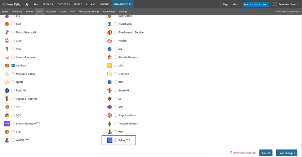Enable the Step Functions checkbox
This screenshot has width=302, height=157.
(x=116, y=115)
